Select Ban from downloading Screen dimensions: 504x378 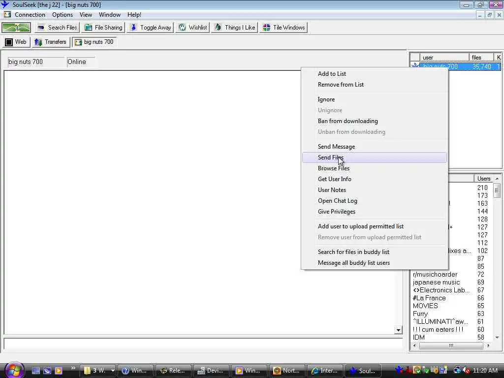click(375, 121)
